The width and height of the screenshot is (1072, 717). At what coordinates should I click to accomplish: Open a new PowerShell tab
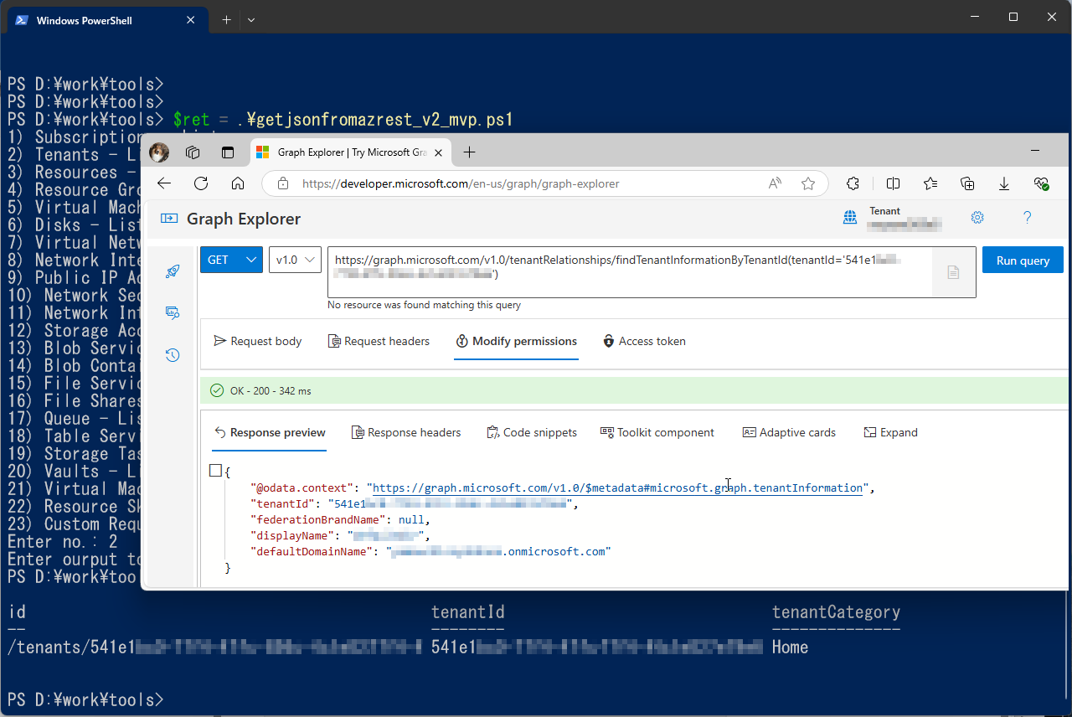point(226,19)
